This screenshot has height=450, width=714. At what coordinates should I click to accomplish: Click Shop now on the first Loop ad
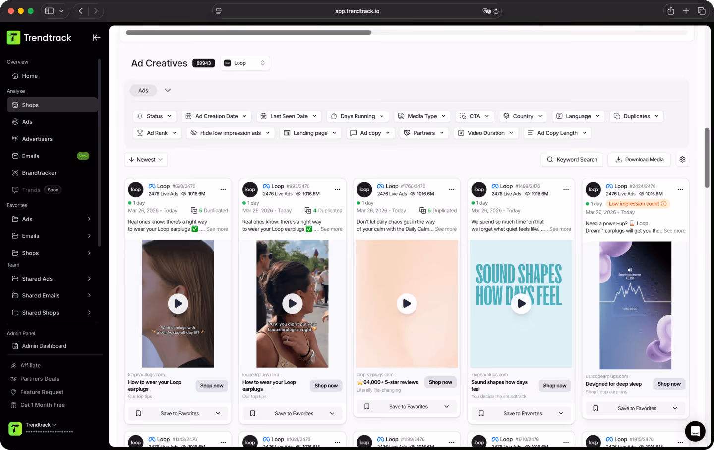click(x=211, y=385)
